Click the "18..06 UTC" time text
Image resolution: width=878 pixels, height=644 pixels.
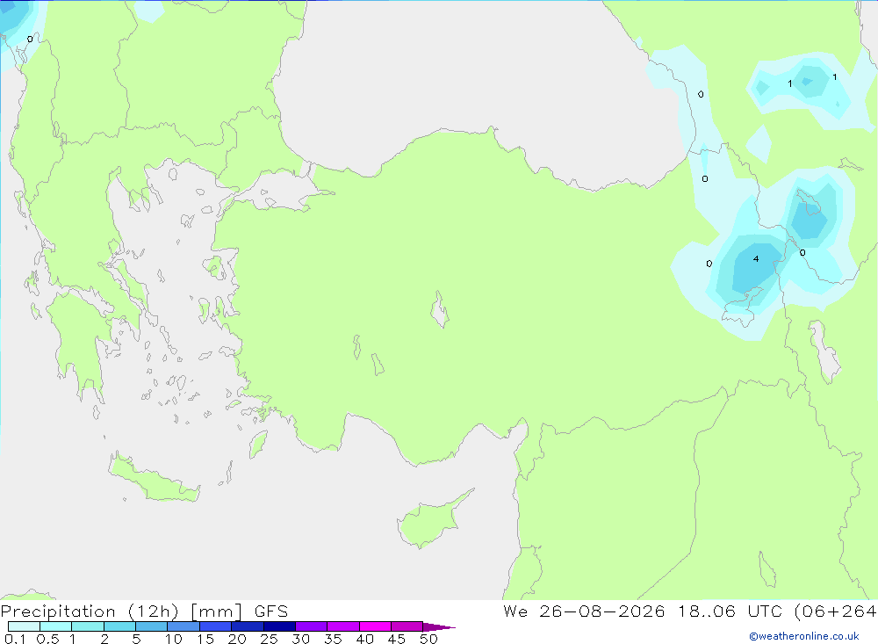(730, 611)
